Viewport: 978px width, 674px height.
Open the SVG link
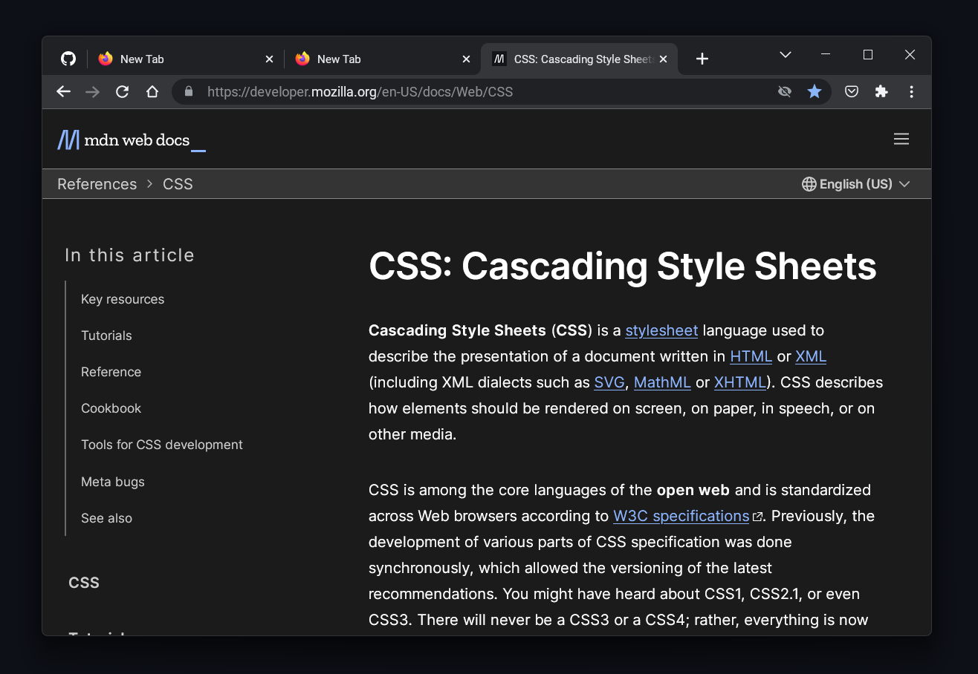pyautogui.click(x=609, y=382)
